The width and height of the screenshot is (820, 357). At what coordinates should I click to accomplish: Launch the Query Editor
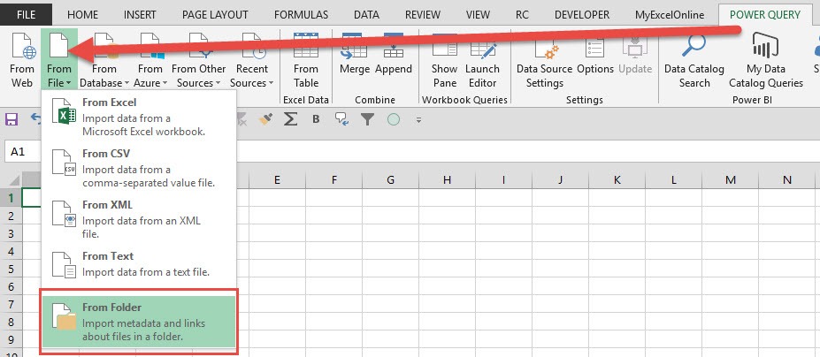pos(481,59)
